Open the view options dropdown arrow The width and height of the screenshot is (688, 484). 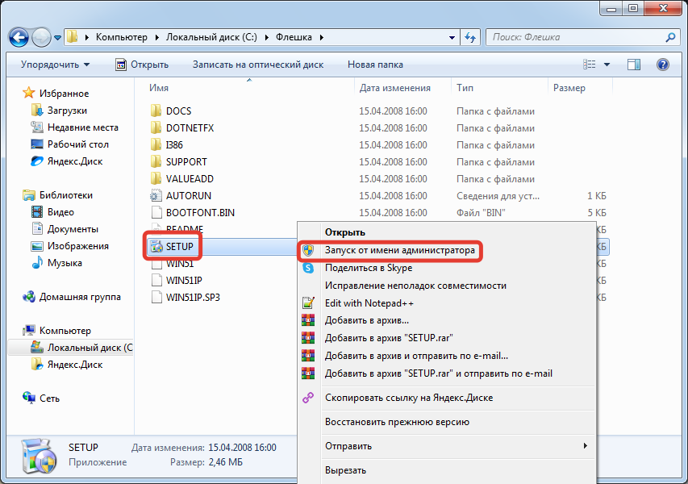point(607,65)
